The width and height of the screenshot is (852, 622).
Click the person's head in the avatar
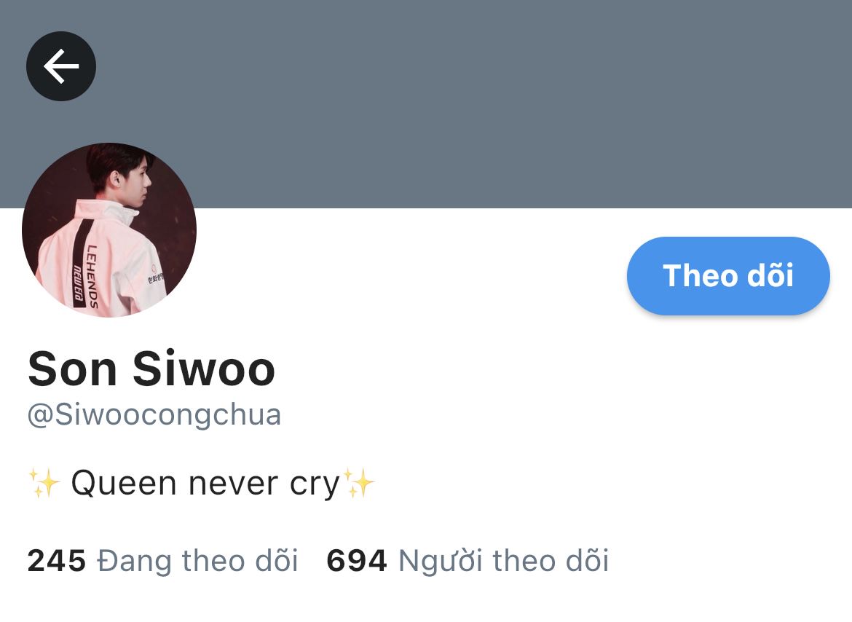click(x=119, y=175)
